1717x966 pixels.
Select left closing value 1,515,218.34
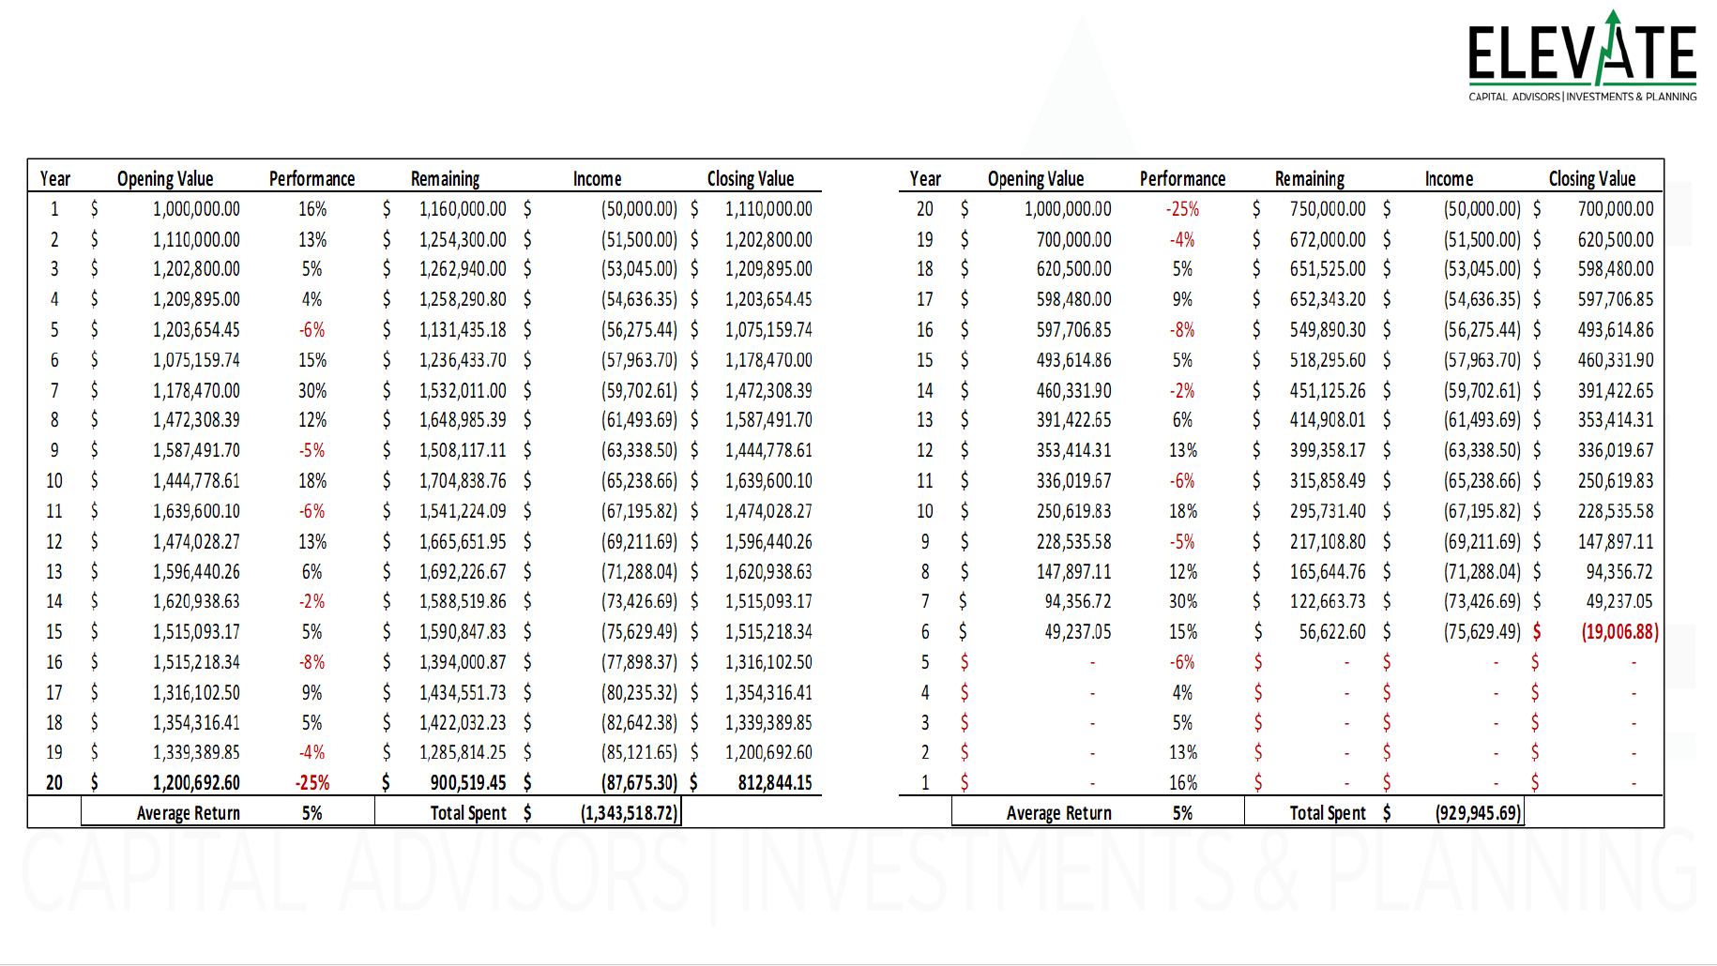point(768,632)
